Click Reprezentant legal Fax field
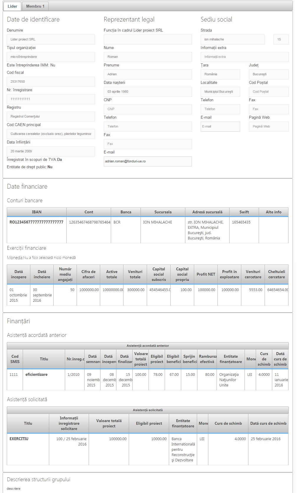This screenshot has height=493, width=297. [148, 144]
